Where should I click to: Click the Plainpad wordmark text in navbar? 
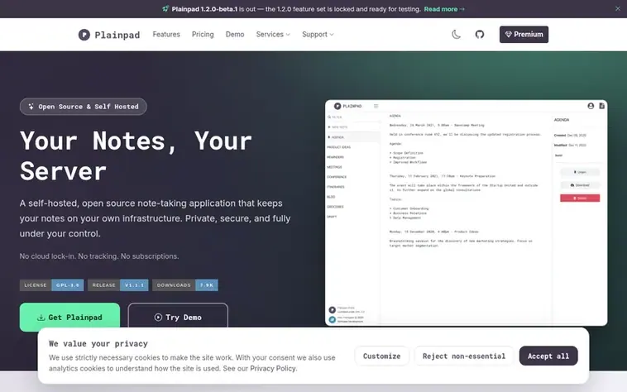(117, 35)
